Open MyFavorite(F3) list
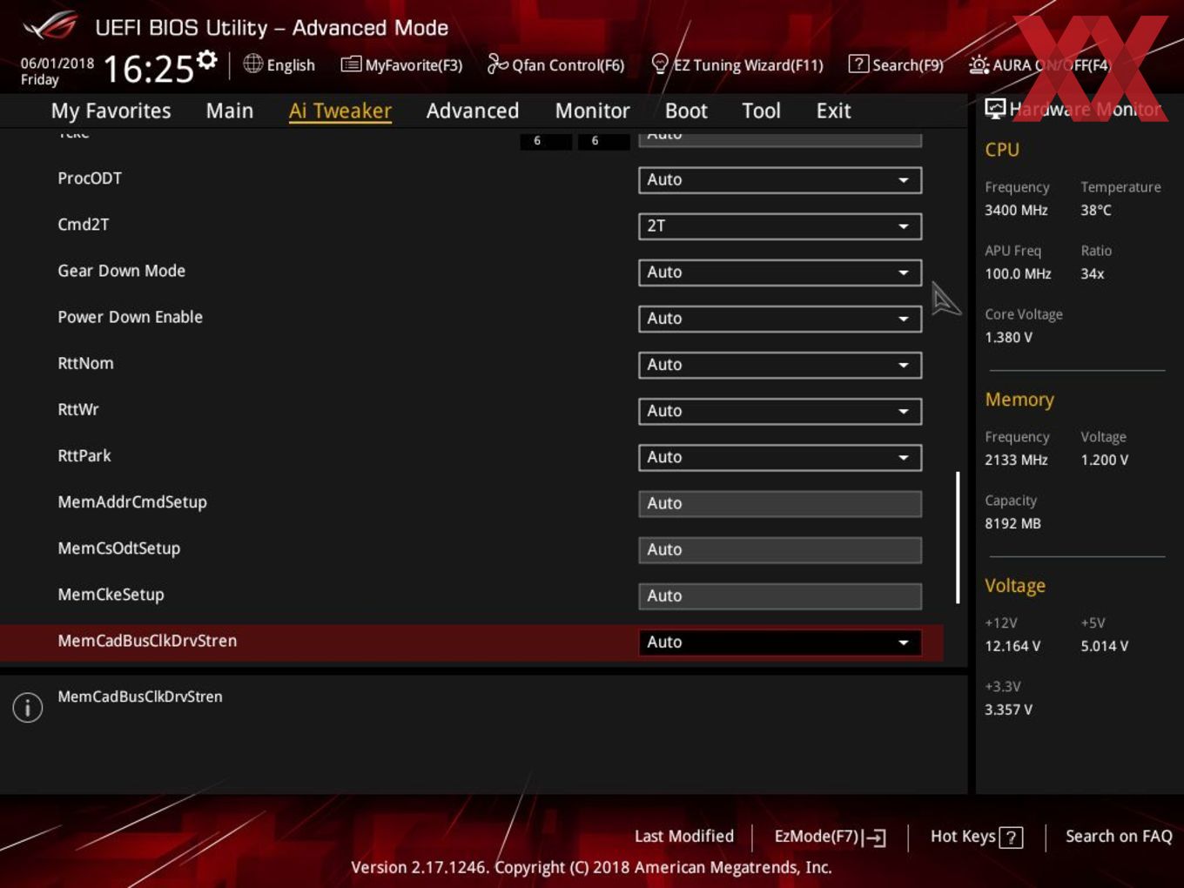Screen dimensions: 1184x888 click(x=401, y=64)
